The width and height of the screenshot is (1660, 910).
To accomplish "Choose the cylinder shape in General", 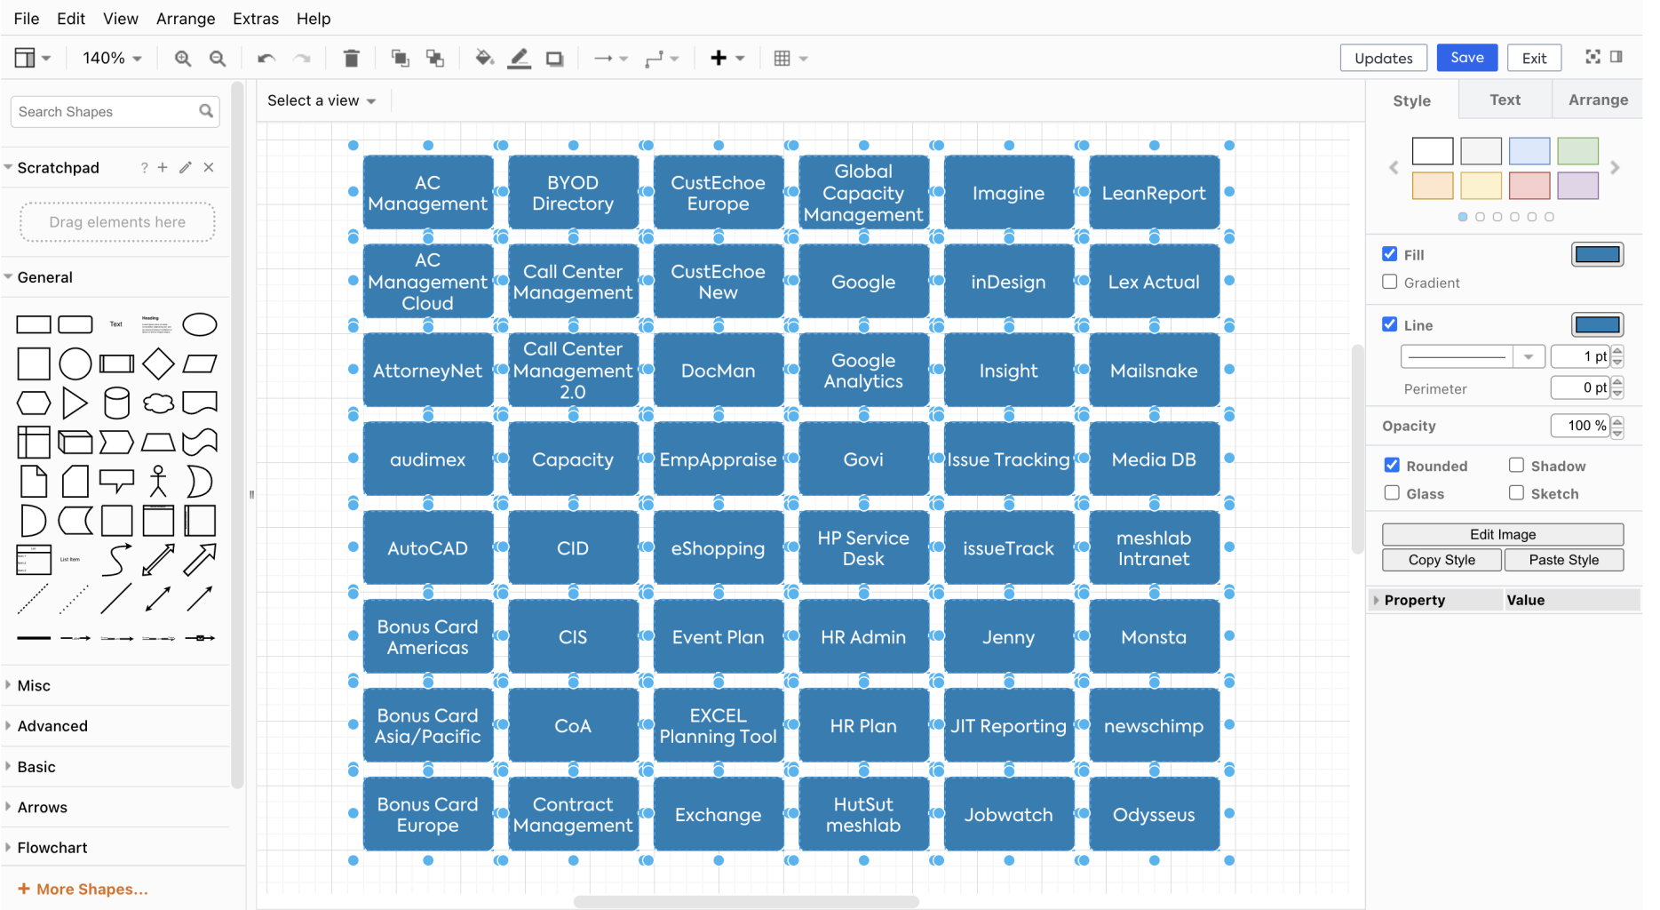I will tap(116, 403).
